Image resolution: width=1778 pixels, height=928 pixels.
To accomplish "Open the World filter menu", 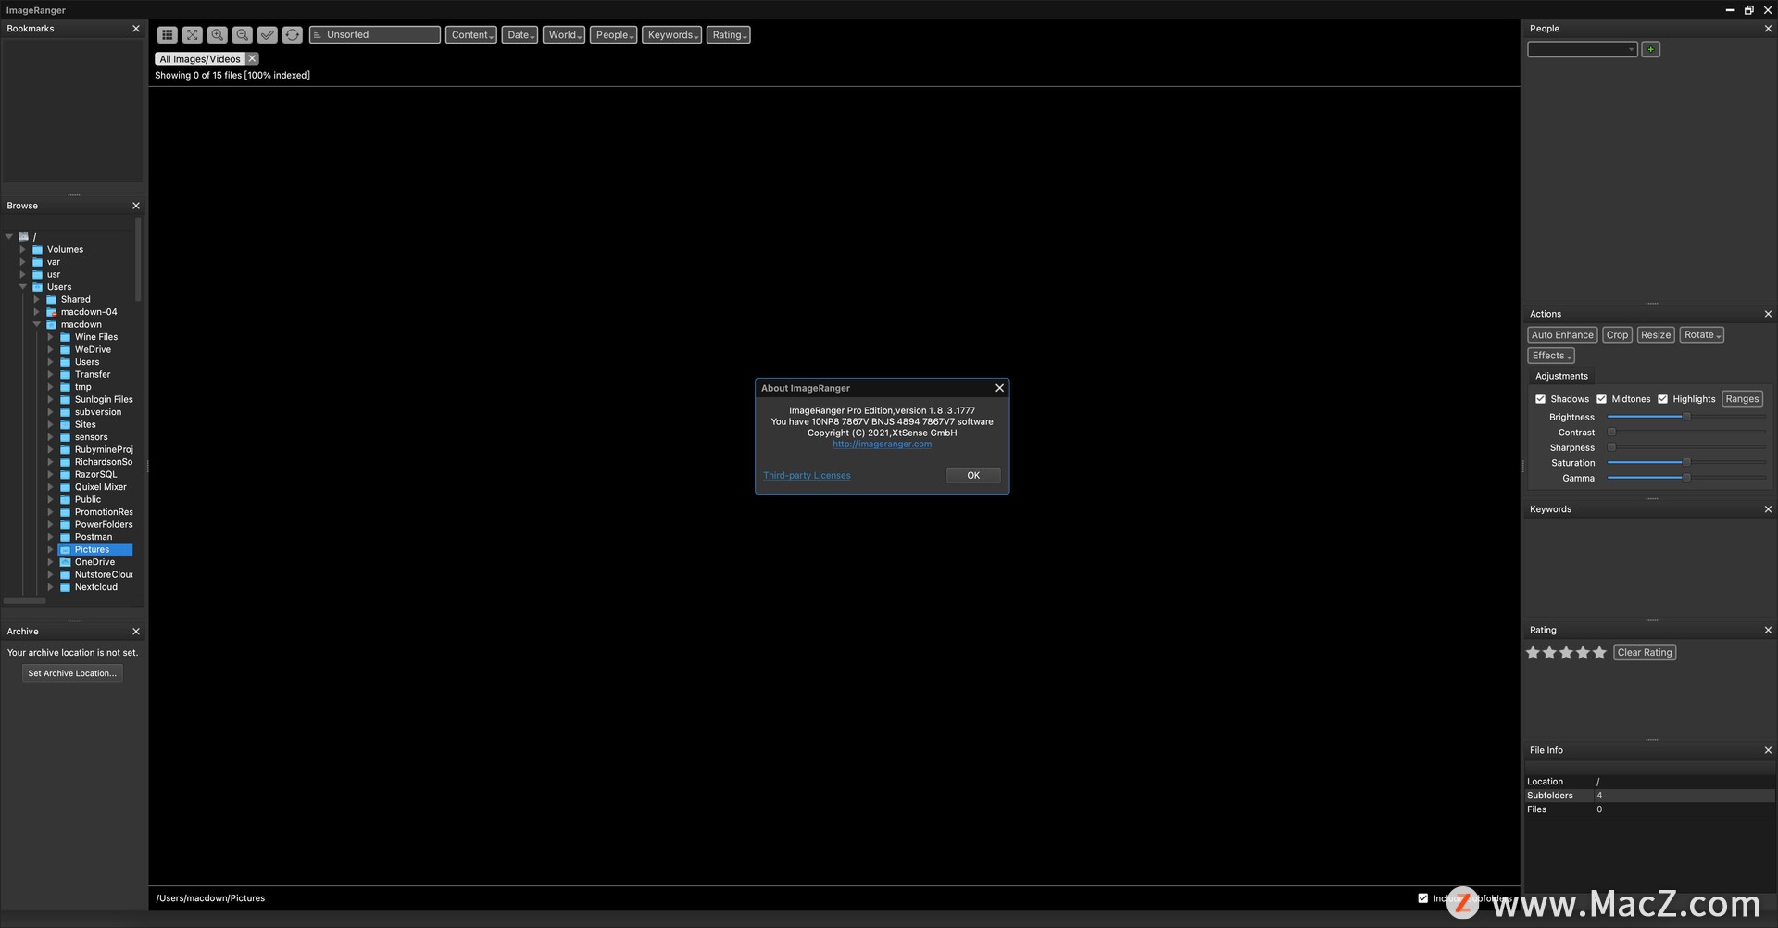I will pyautogui.click(x=564, y=35).
